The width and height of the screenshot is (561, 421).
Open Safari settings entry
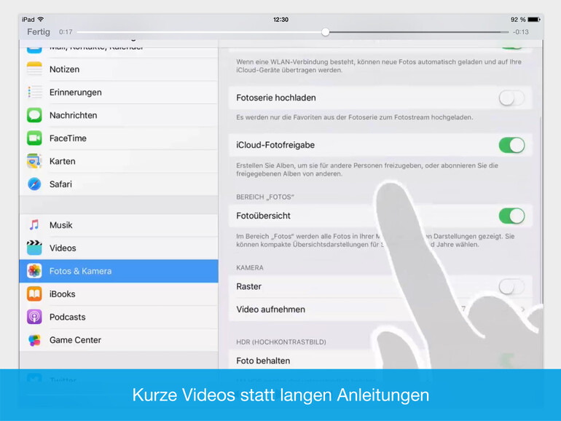119,184
